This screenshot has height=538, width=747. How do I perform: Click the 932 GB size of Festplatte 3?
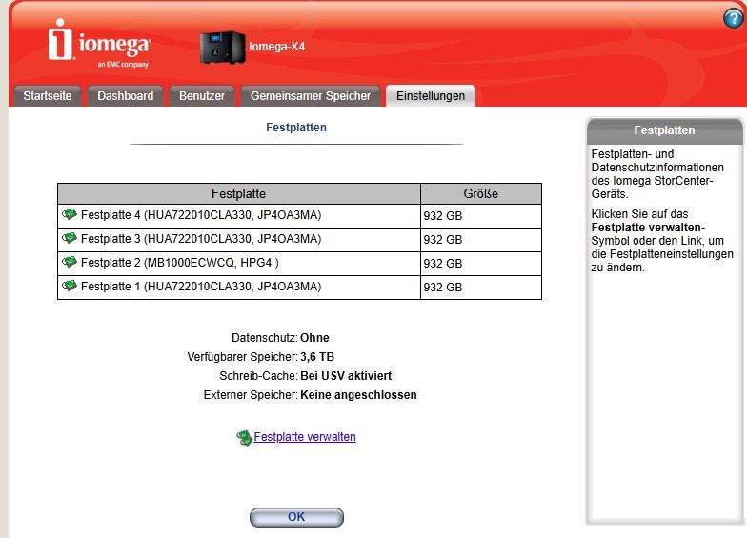(443, 240)
